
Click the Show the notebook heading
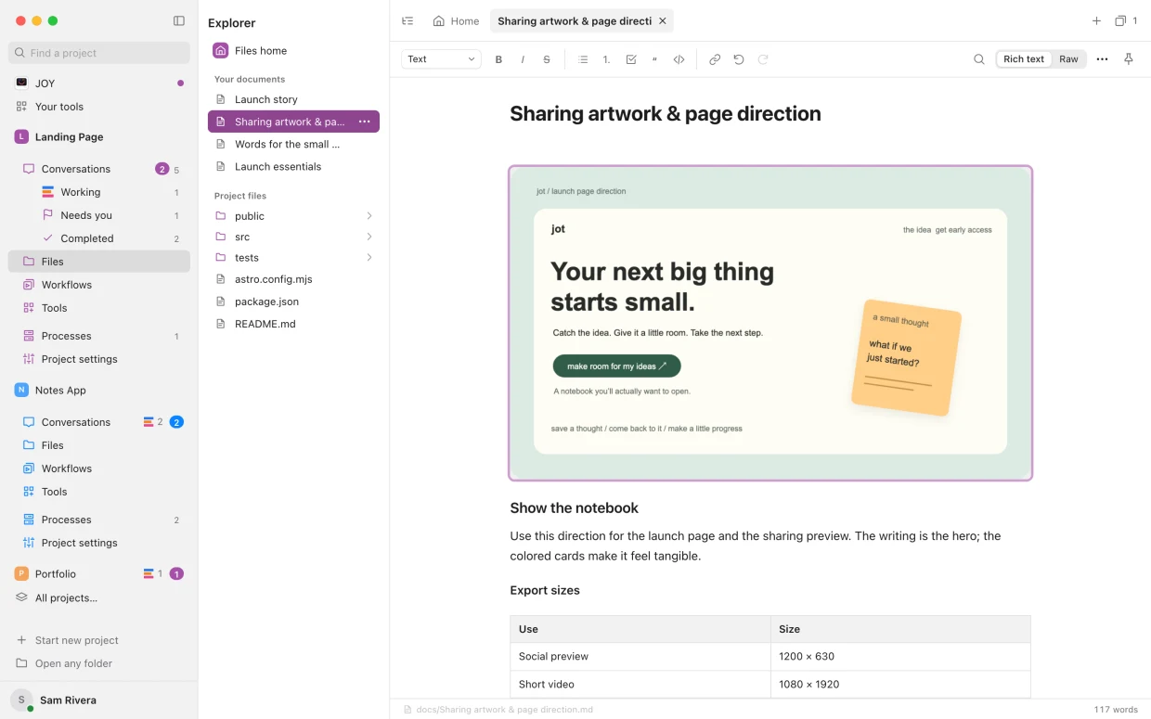(x=575, y=507)
